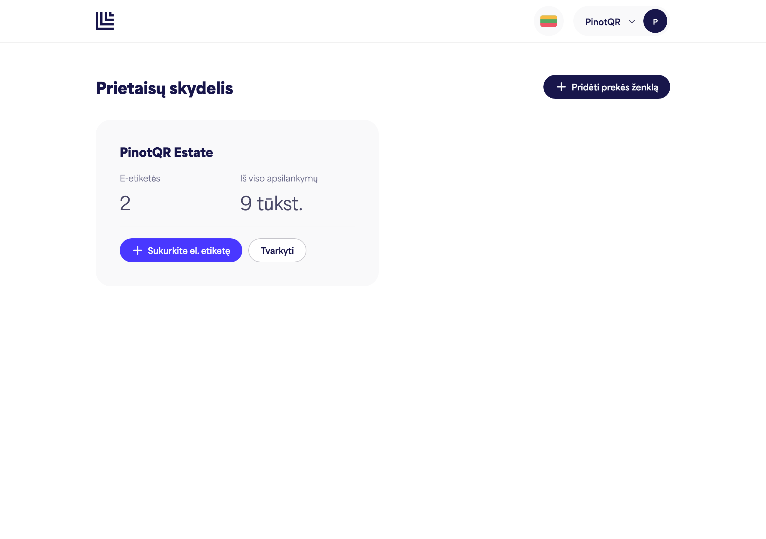Screen dimensions: 766x539
Task: Click plus icon in Pridėti prekės ženklą
Action: [561, 87]
